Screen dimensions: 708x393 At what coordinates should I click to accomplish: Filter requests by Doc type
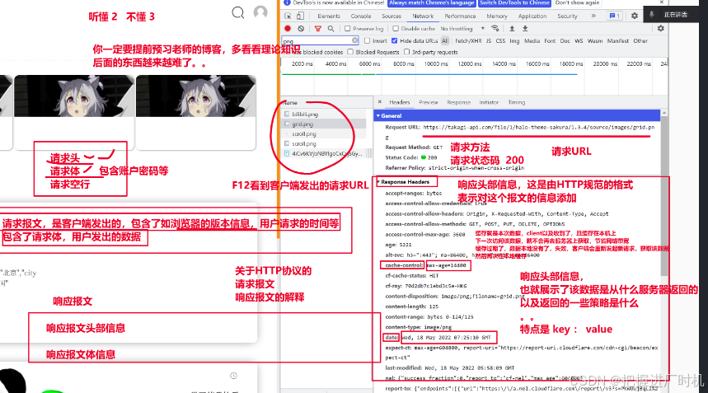click(565, 40)
